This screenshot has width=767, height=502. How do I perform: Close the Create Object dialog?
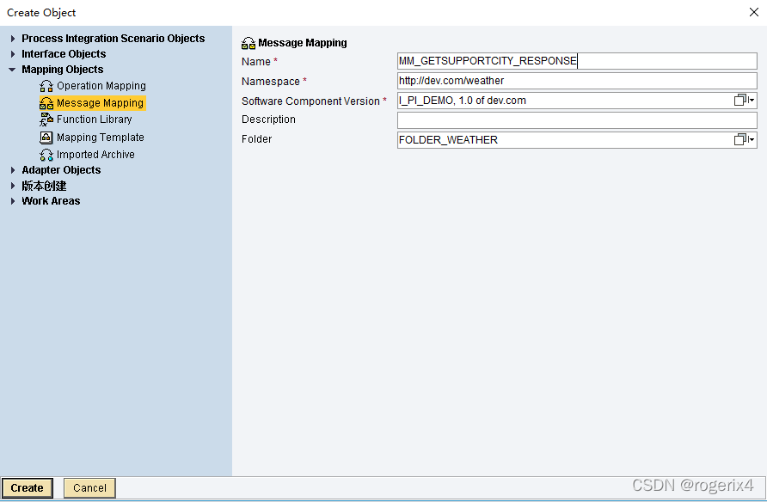point(753,12)
